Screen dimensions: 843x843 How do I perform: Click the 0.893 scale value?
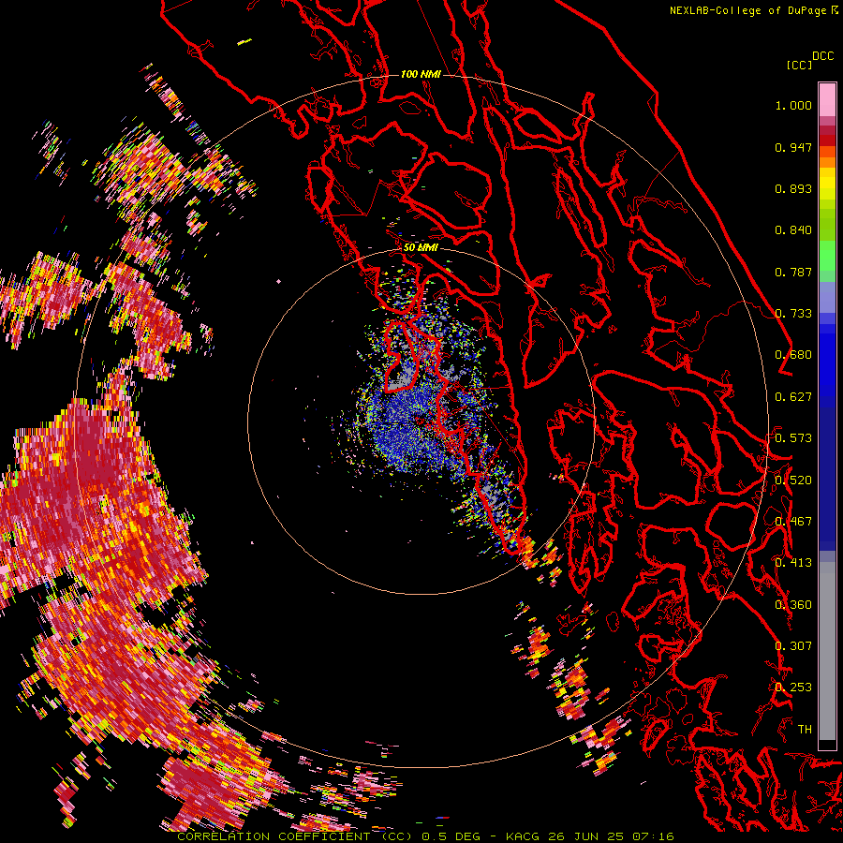793,188
